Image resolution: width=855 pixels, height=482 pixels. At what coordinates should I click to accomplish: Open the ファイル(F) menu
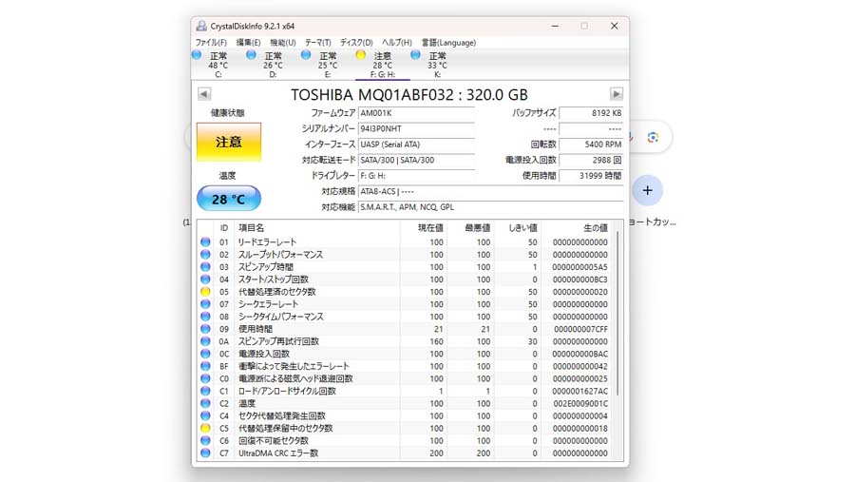coord(211,42)
